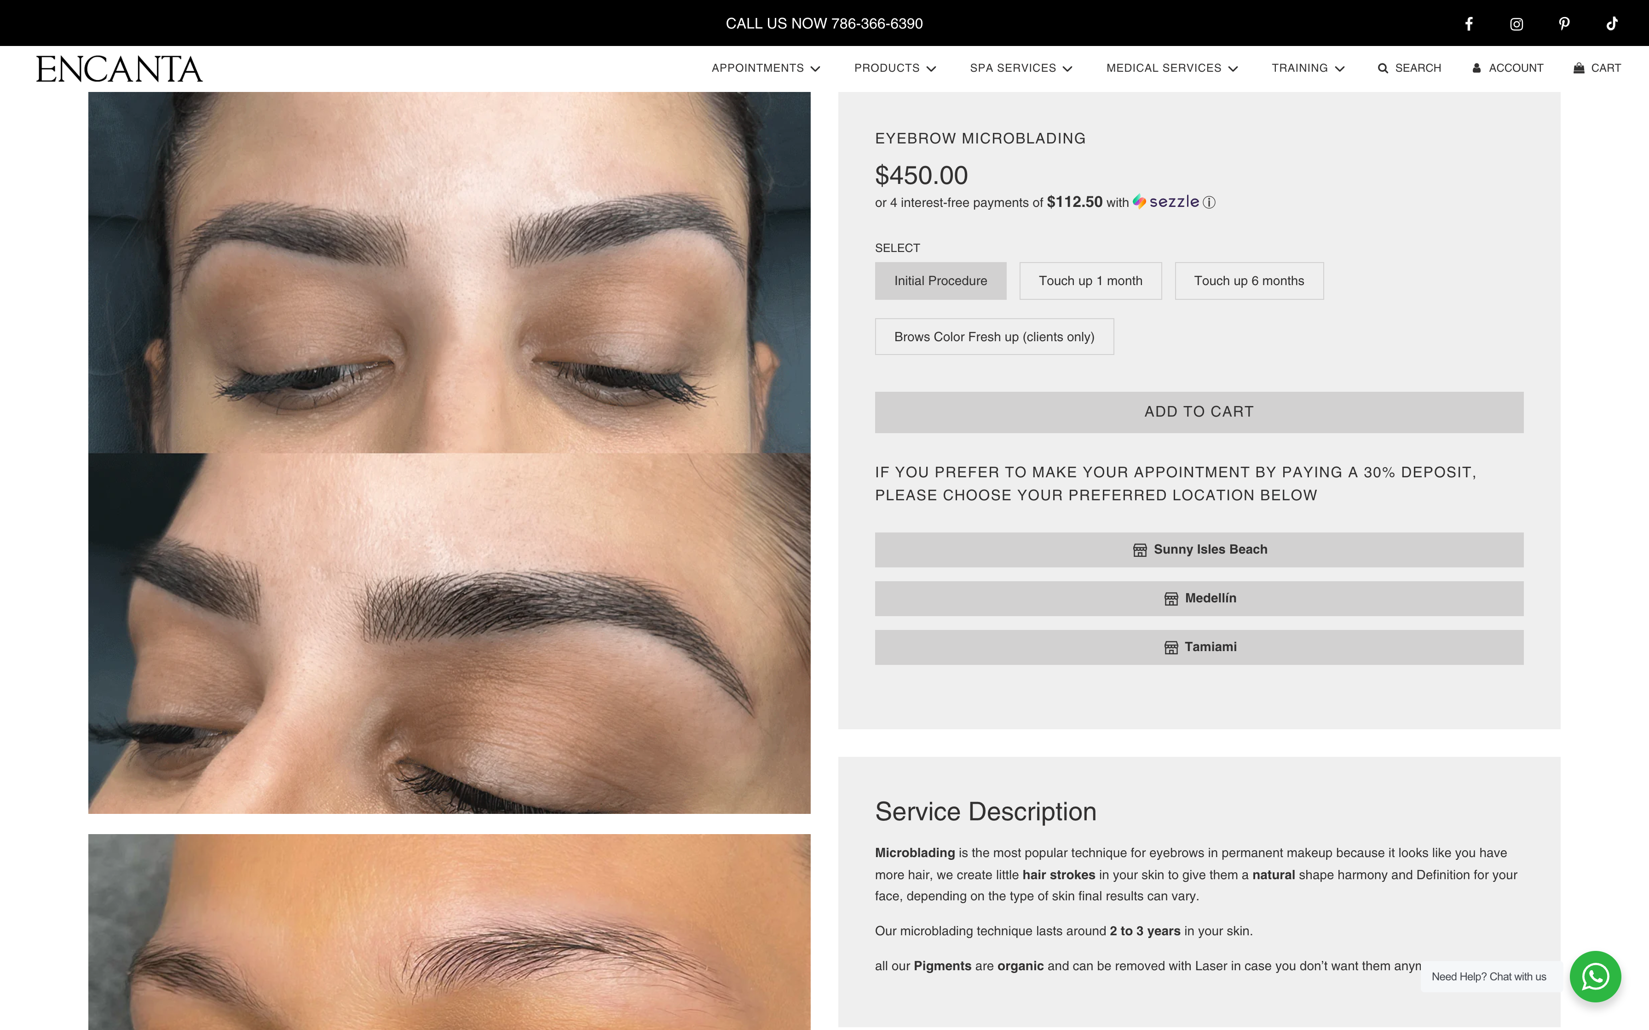Open Encanta's Instagram profile
1649x1030 pixels.
[x=1516, y=23]
